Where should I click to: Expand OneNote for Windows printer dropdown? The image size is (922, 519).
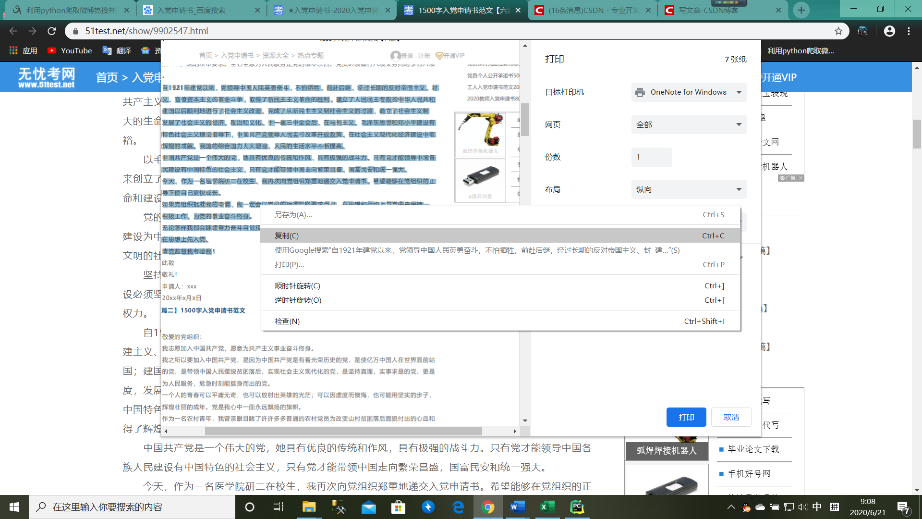pyautogui.click(x=689, y=92)
